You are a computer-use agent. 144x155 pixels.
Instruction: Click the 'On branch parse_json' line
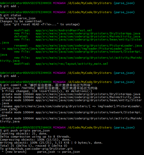tap(18, 18)
